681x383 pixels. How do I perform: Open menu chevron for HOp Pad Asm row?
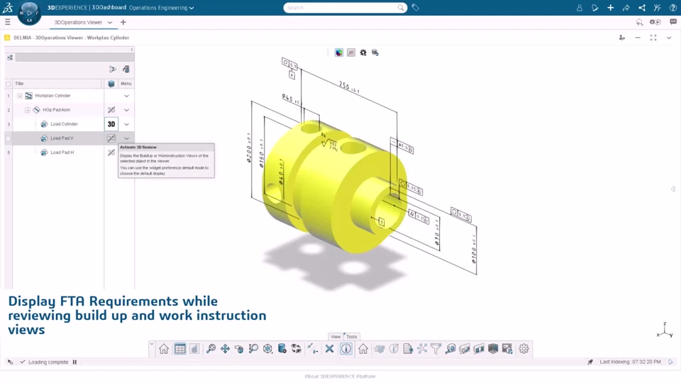[x=126, y=110]
